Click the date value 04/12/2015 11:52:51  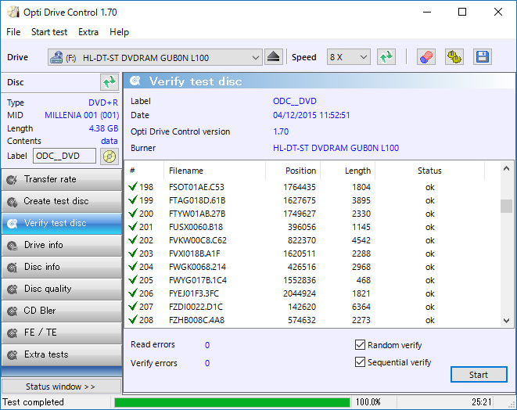point(311,115)
